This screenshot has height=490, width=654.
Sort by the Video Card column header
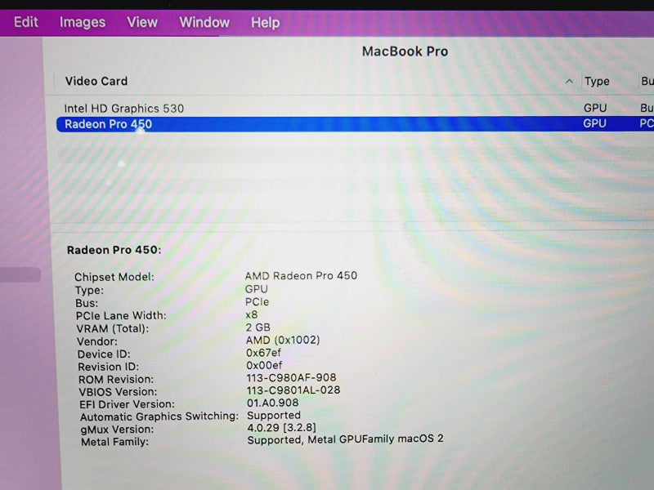pyautogui.click(x=96, y=81)
